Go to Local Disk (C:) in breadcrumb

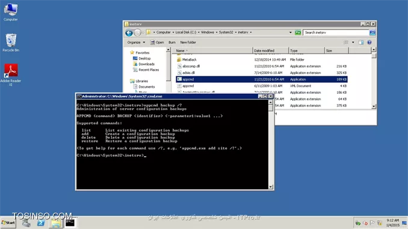(186, 32)
